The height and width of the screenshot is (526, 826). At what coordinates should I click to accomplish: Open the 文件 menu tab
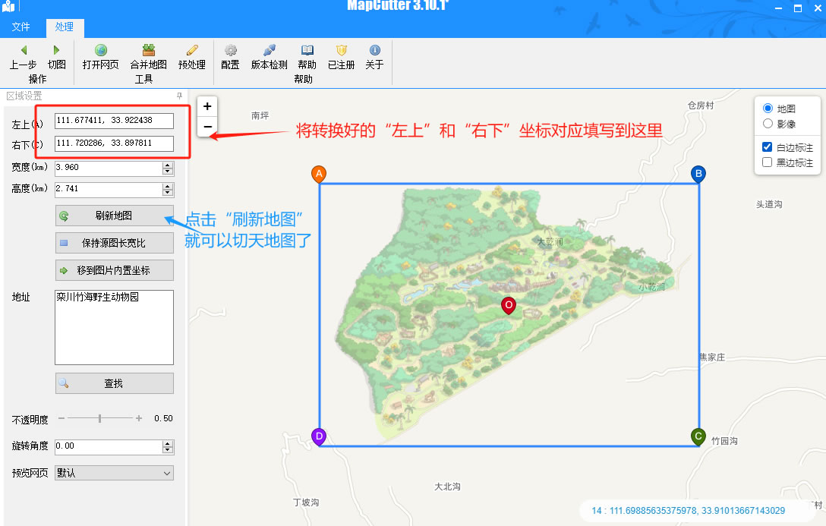tap(21, 27)
